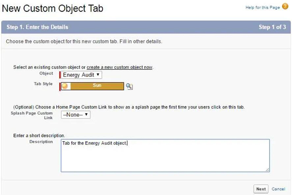Viewport: 292px width, 195px height.
Task: Click the New Custom Object Tab page title
Action: tap(53, 9)
